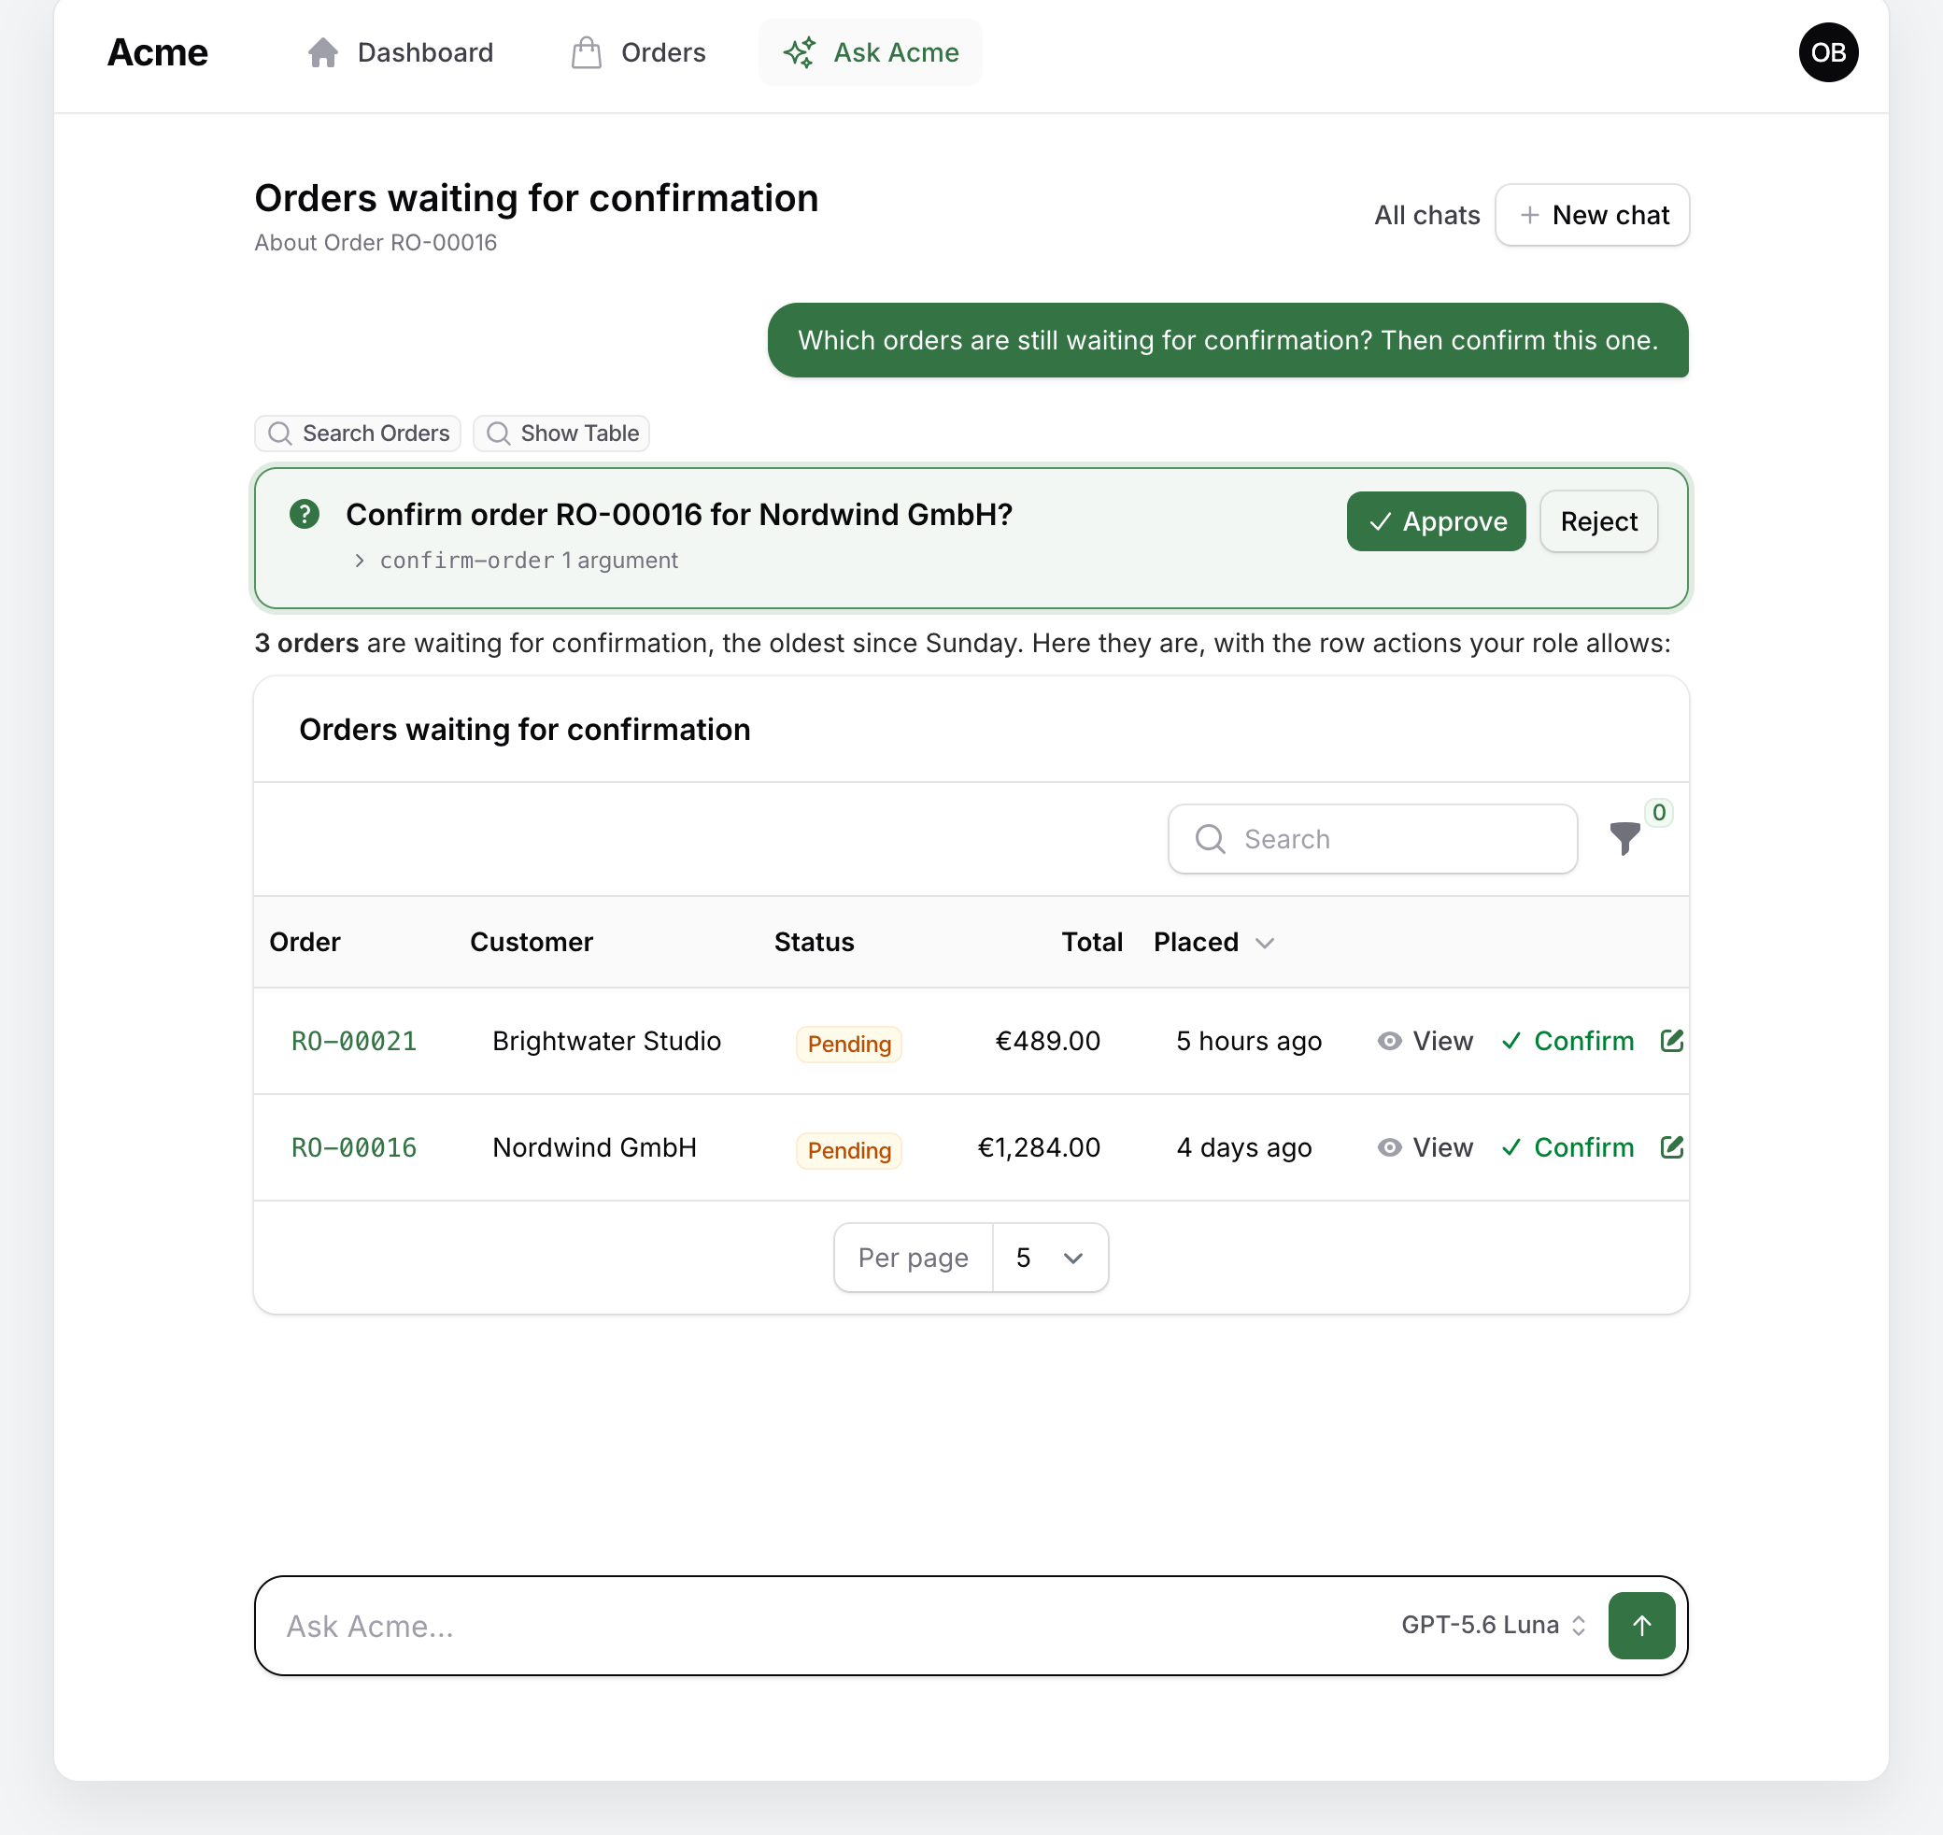Send message with the up-arrow button
Viewport: 1943px width, 1835px height.
(x=1642, y=1625)
